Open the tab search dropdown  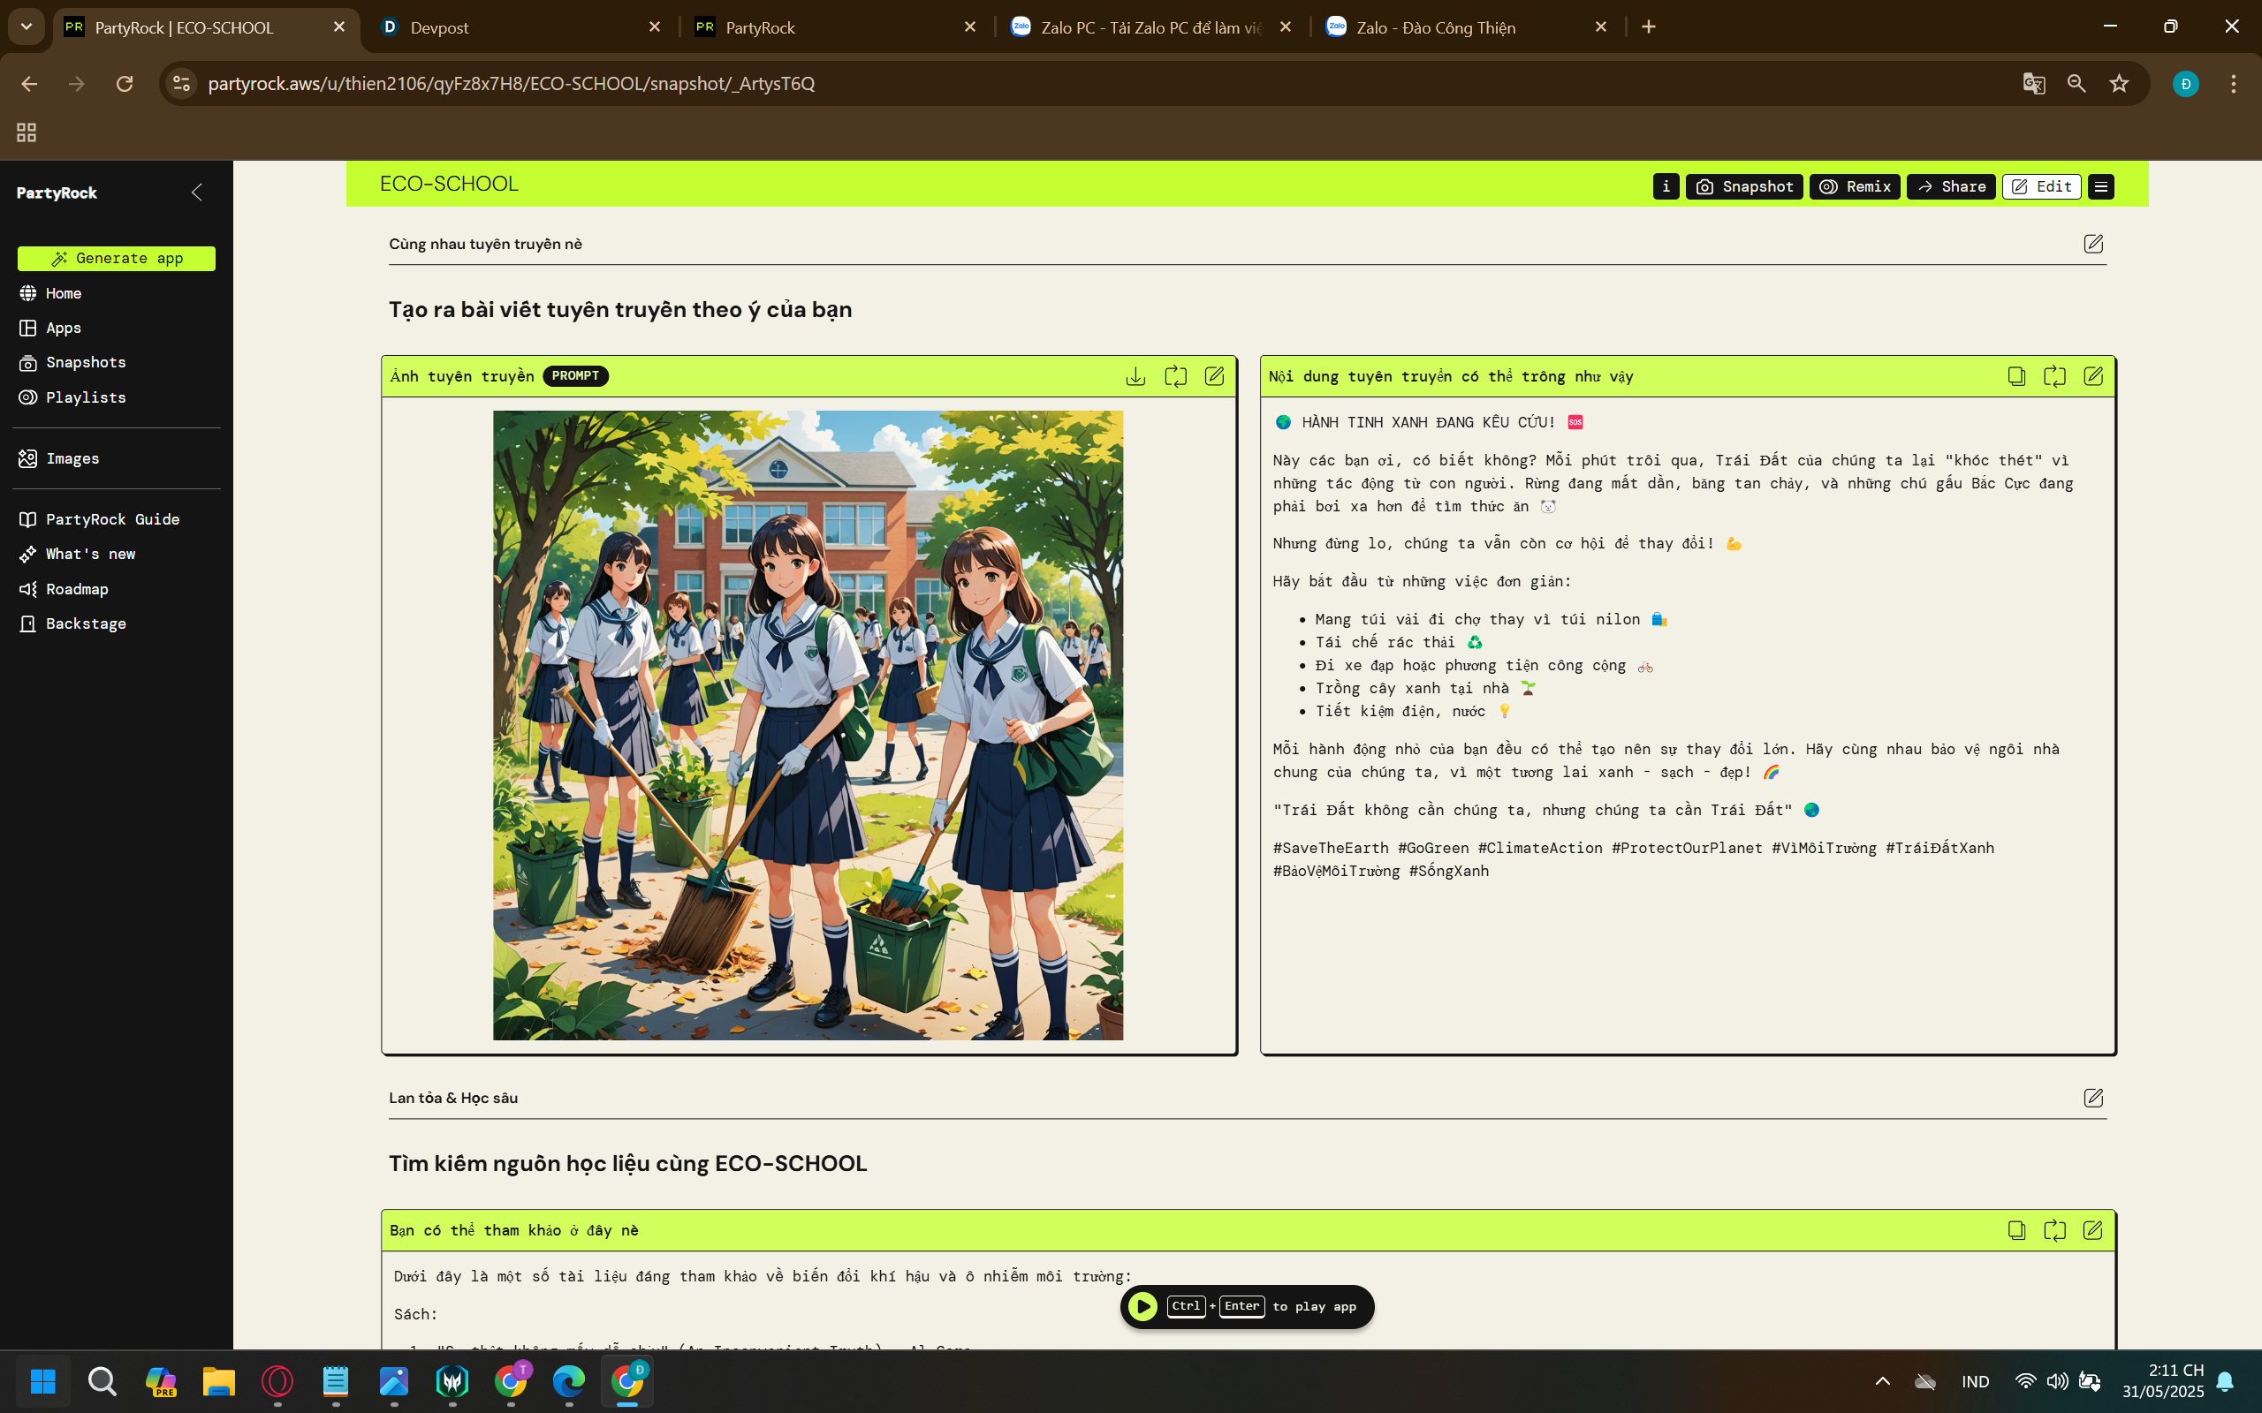(x=26, y=27)
